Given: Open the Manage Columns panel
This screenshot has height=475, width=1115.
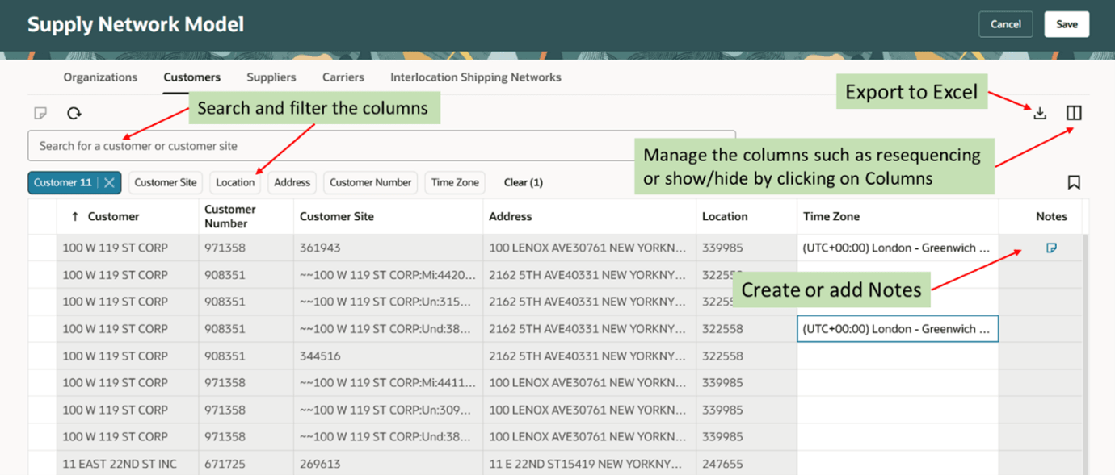Looking at the screenshot, I should point(1074,113).
